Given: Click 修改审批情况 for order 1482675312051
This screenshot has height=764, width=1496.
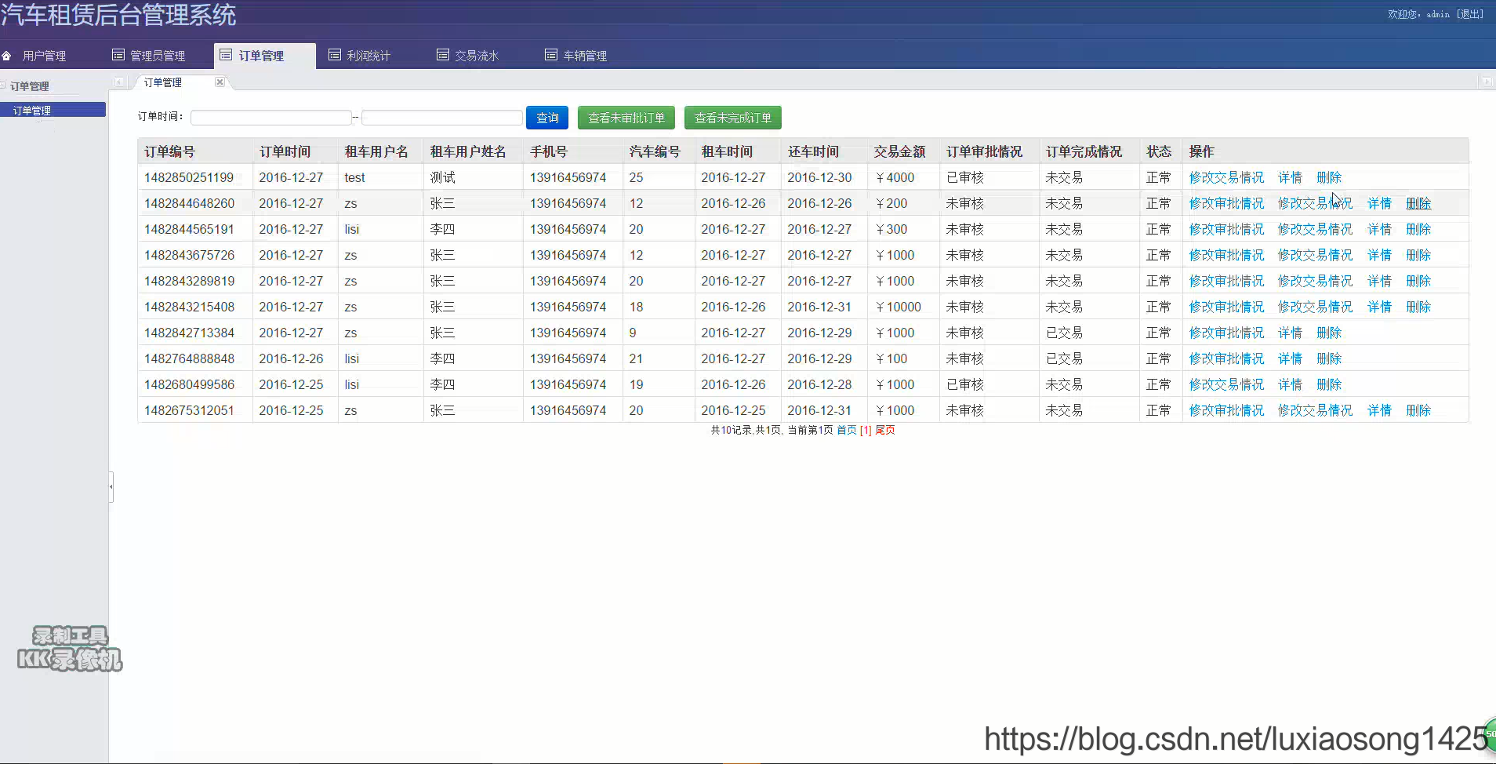Looking at the screenshot, I should 1226,410.
